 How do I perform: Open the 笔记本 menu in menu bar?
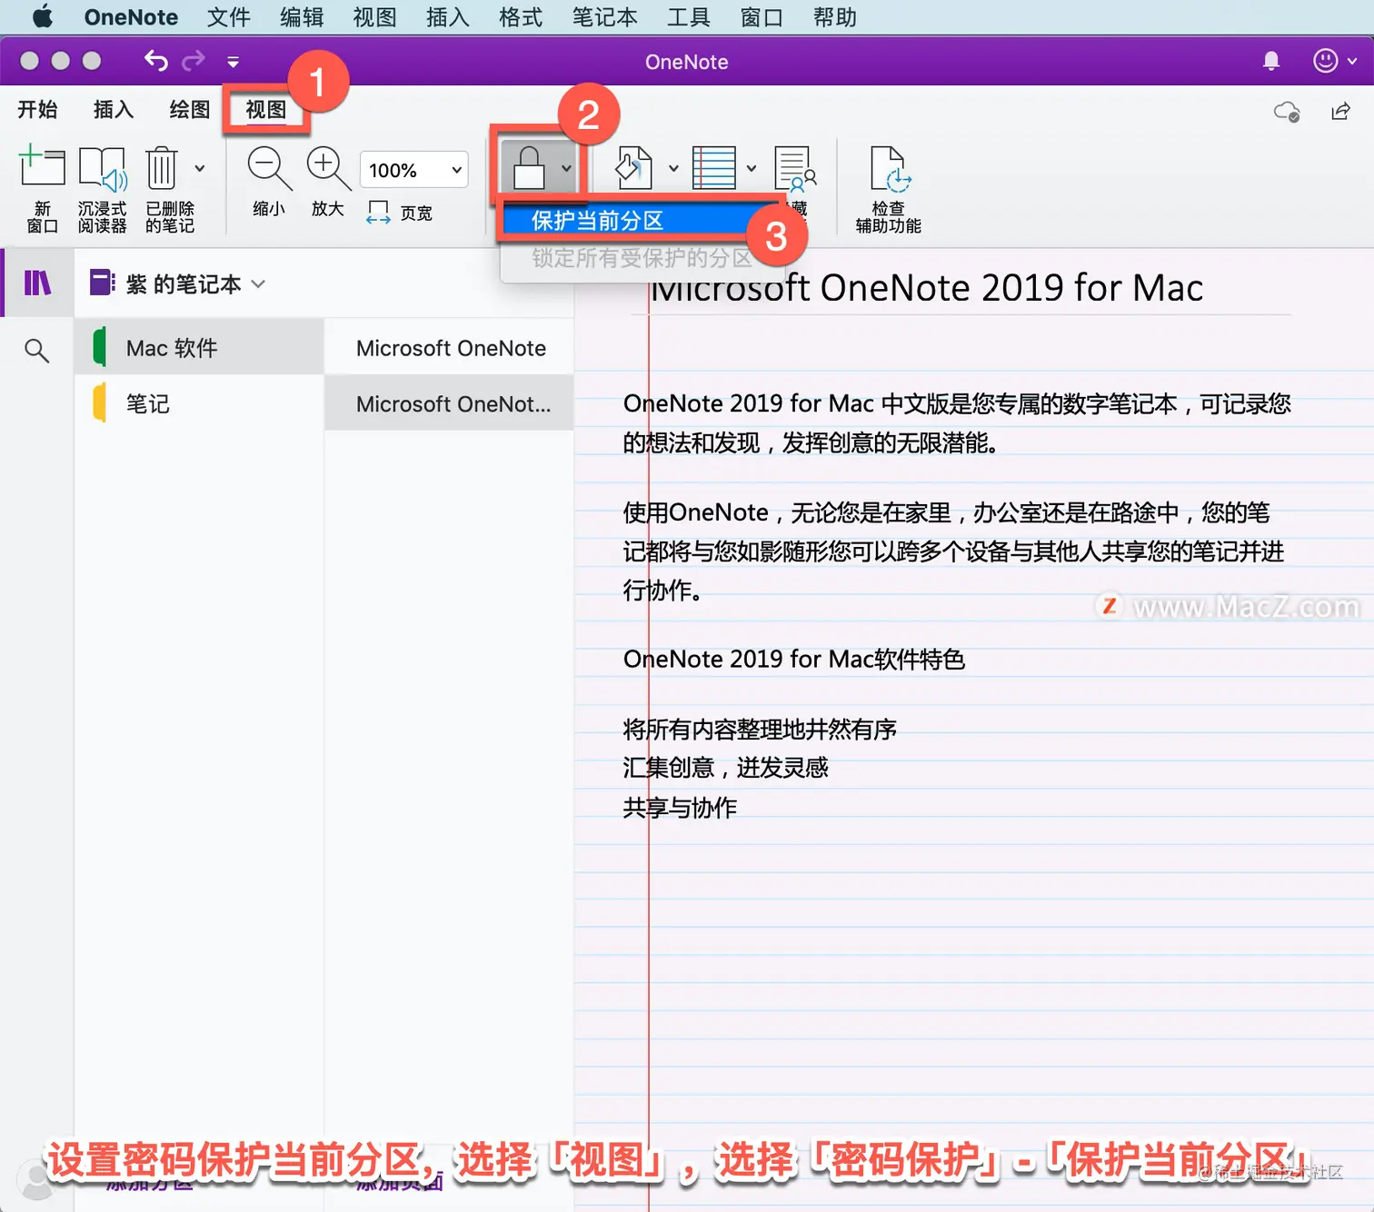[x=605, y=17]
